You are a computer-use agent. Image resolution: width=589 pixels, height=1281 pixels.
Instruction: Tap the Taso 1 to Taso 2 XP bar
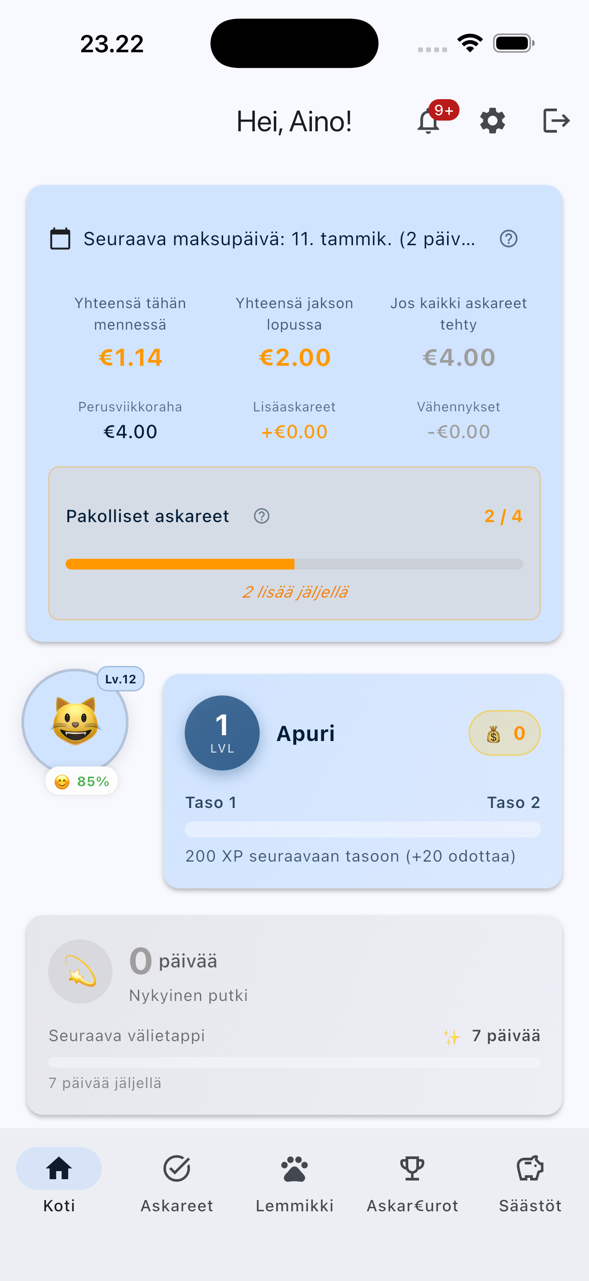click(x=362, y=829)
